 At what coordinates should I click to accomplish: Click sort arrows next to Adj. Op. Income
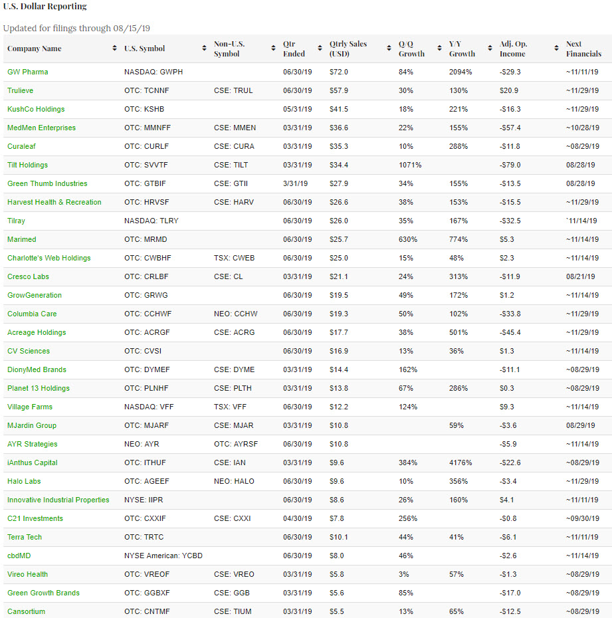coord(556,49)
